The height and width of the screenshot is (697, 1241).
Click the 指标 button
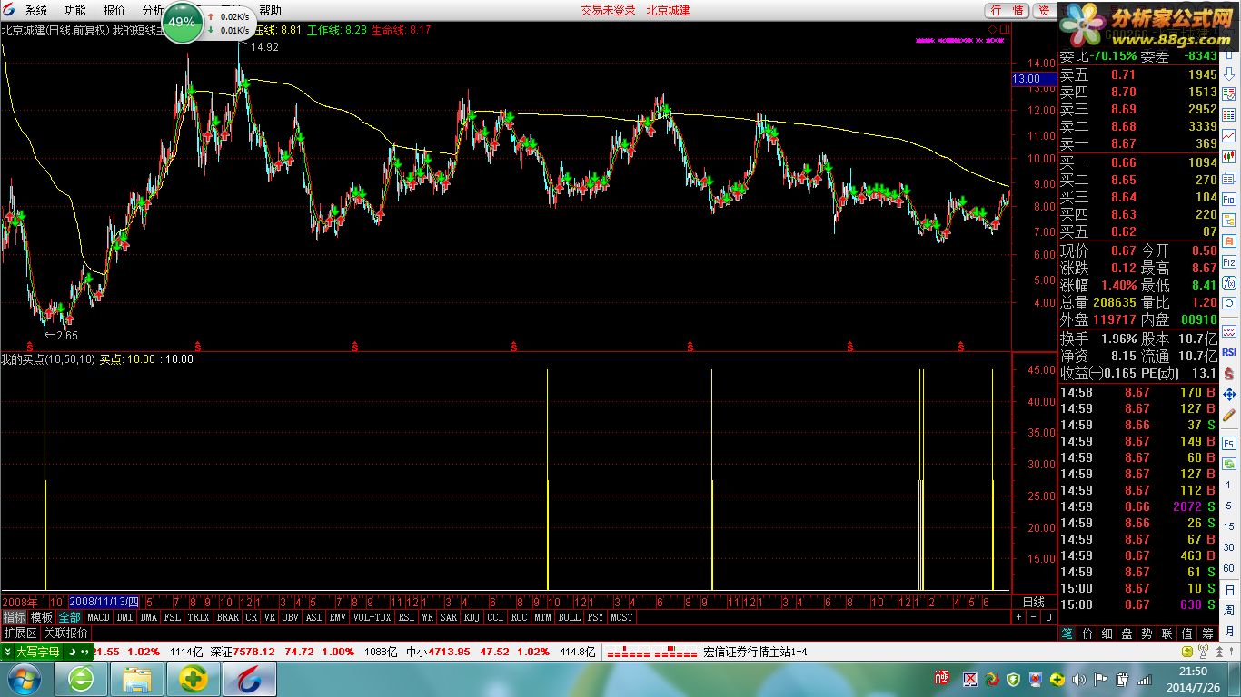tap(14, 617)
